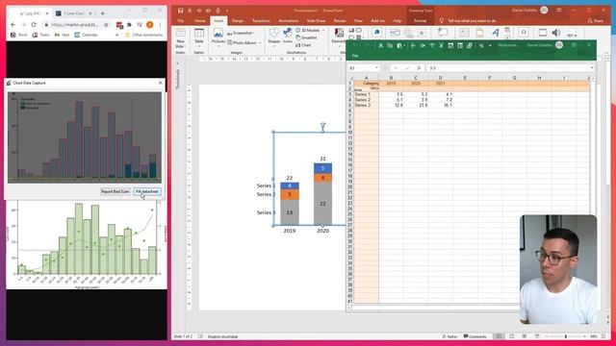
Task: Open the File menu in the datasheet window
Action: (x=355, y=56)
